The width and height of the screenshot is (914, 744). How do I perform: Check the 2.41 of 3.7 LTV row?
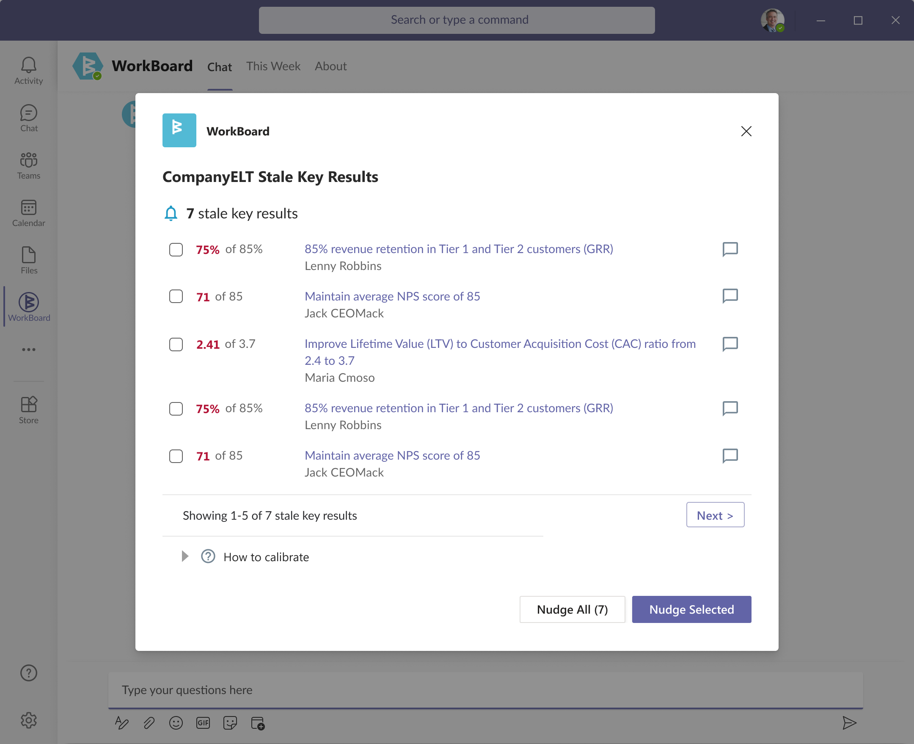[176, 344]
